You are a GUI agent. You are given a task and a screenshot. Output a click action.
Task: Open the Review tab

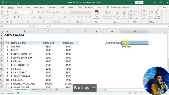point(71,7)
